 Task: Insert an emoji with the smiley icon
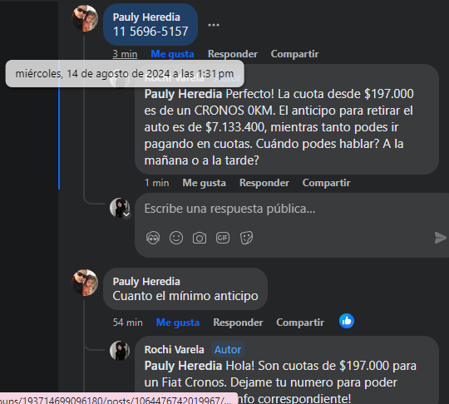[176, 238]
